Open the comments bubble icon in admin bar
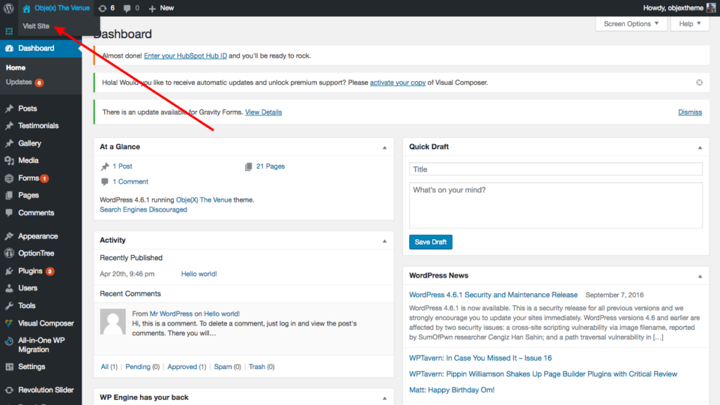Screen dimensions: 720x405 (127, 8)
